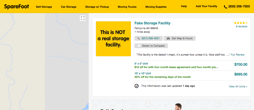Screen dimensions: 254x110
Task: Click the phone icon beside (855) 356-7005
Action: coord(225,7)
